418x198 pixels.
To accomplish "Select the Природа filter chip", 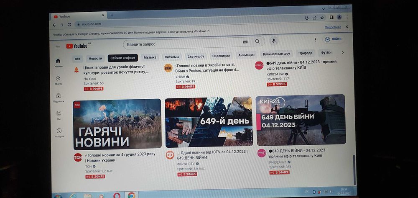I will (x=305, y=53).
